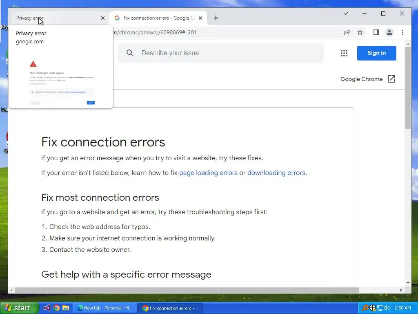Click the Sign in button

point(377,53)
